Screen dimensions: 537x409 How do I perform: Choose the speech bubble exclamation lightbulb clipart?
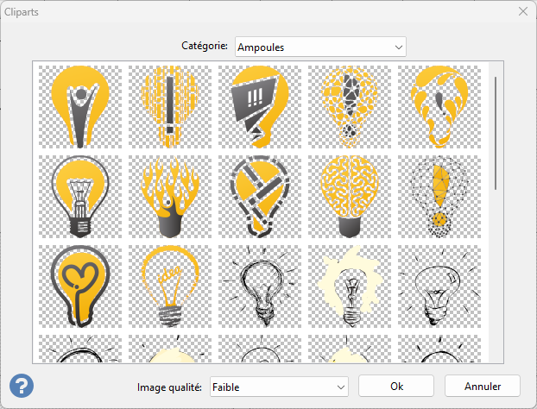[x=260, y=108]
